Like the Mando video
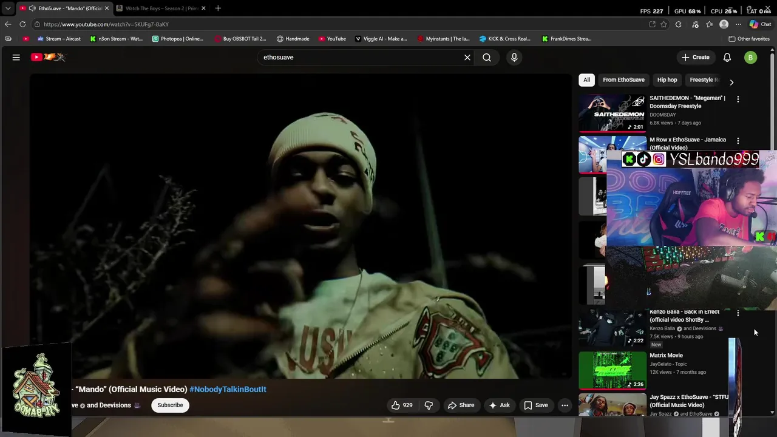The height and width of the screenshot is (437, 777). 402,405
